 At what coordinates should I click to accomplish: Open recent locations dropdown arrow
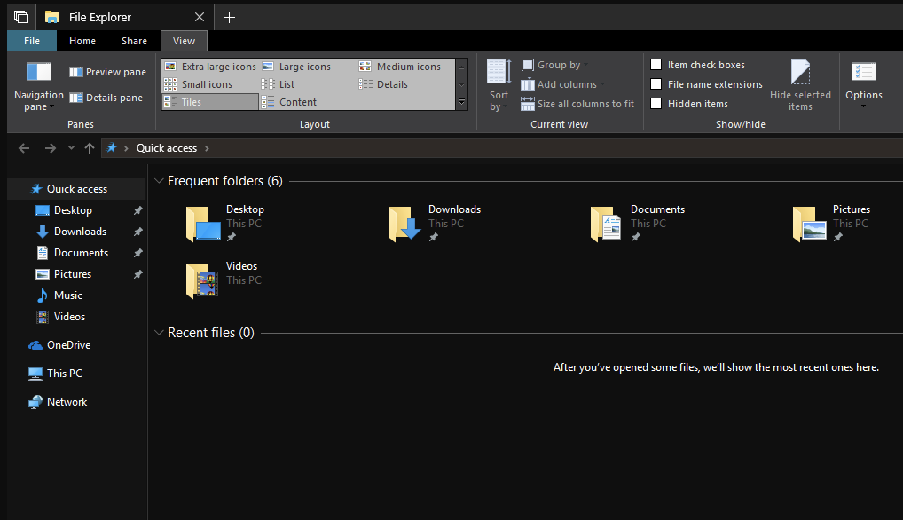tap(72, 148)
